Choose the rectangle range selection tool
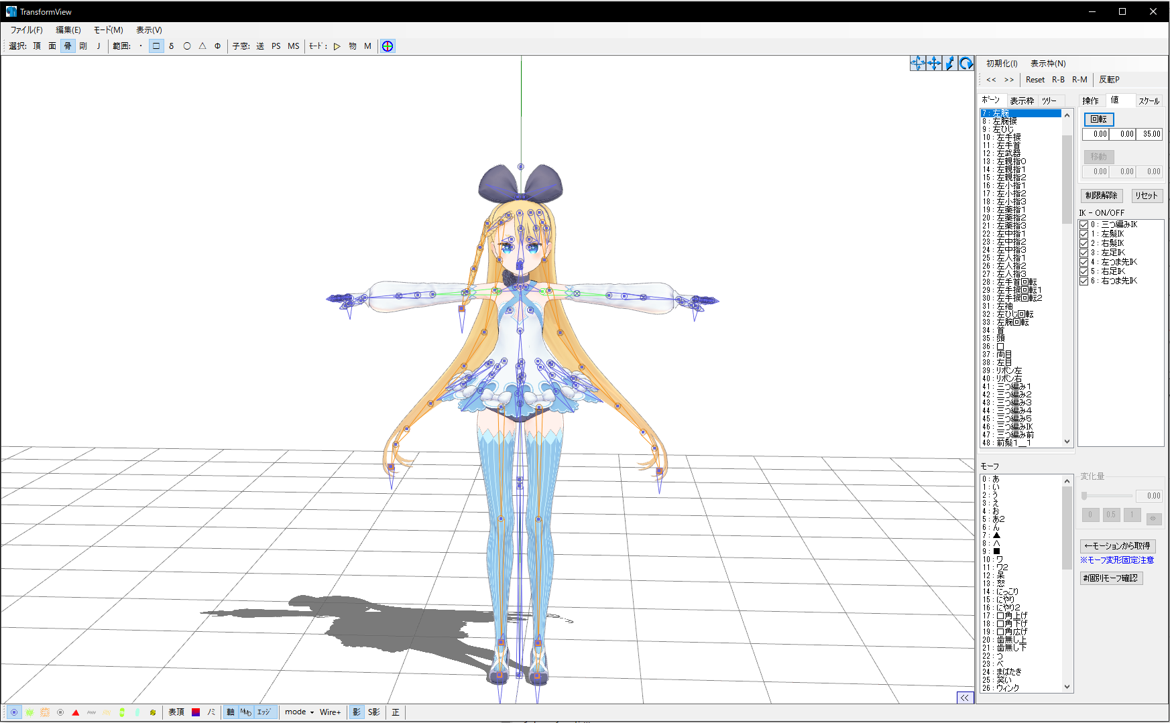This screenshot has height=723, width=1170. click(156, 46)
